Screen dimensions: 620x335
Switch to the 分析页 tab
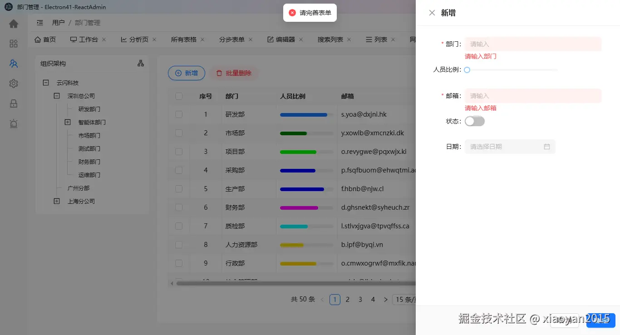click(134, 39)
